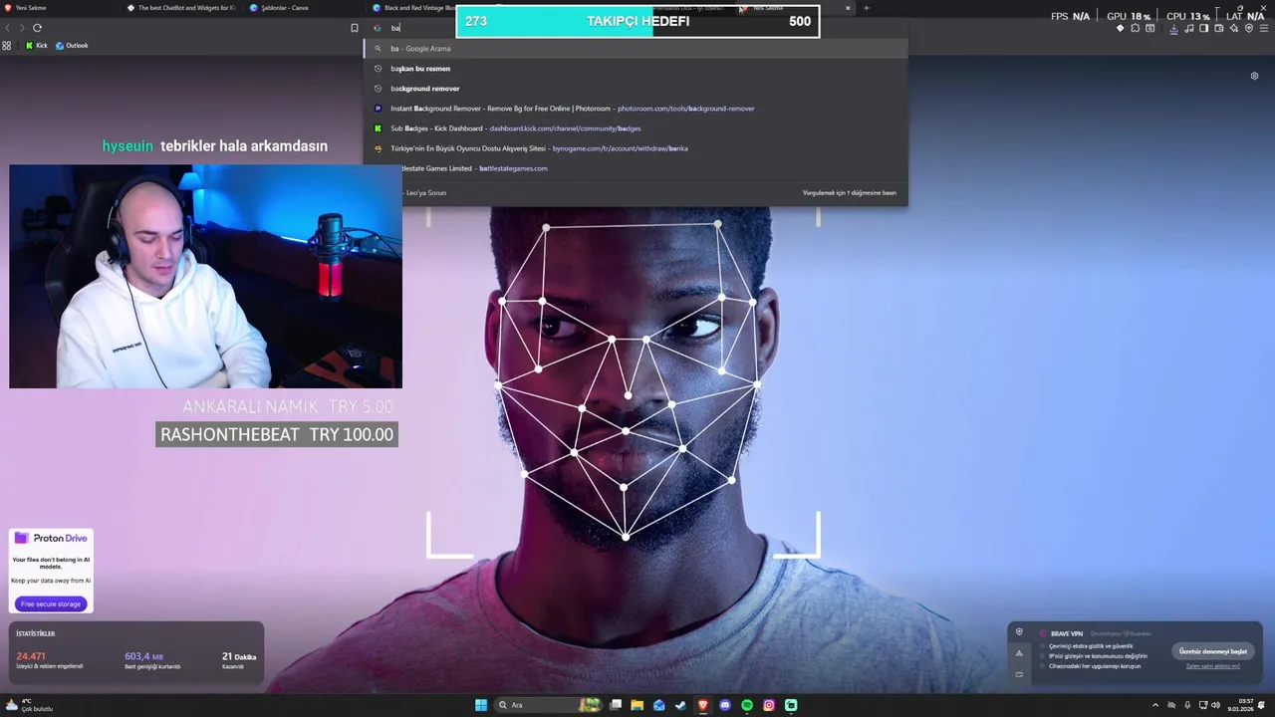The image size is (1275, 717).
Task: Open the extensions puzzle-piece icon
Action: point(1135,28)
